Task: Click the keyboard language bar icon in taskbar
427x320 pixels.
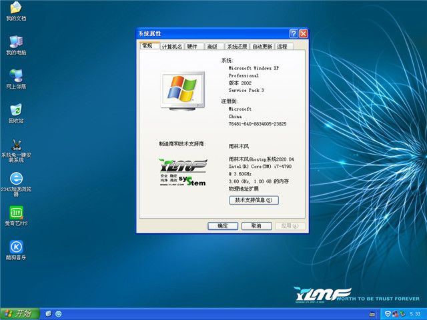Action: pyautogui.click(x=372, y=314)
